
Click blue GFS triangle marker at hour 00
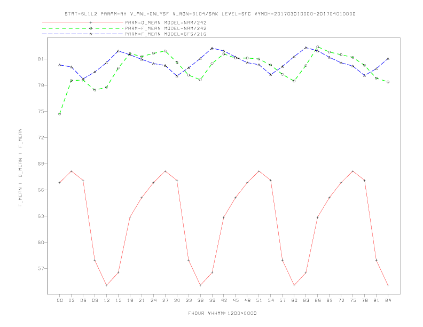[60, 65]
